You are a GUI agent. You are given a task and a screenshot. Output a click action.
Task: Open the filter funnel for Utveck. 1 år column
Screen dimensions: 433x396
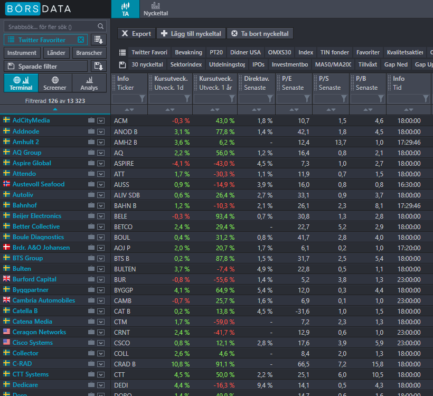pyautogui.click(x=232, y=99)
